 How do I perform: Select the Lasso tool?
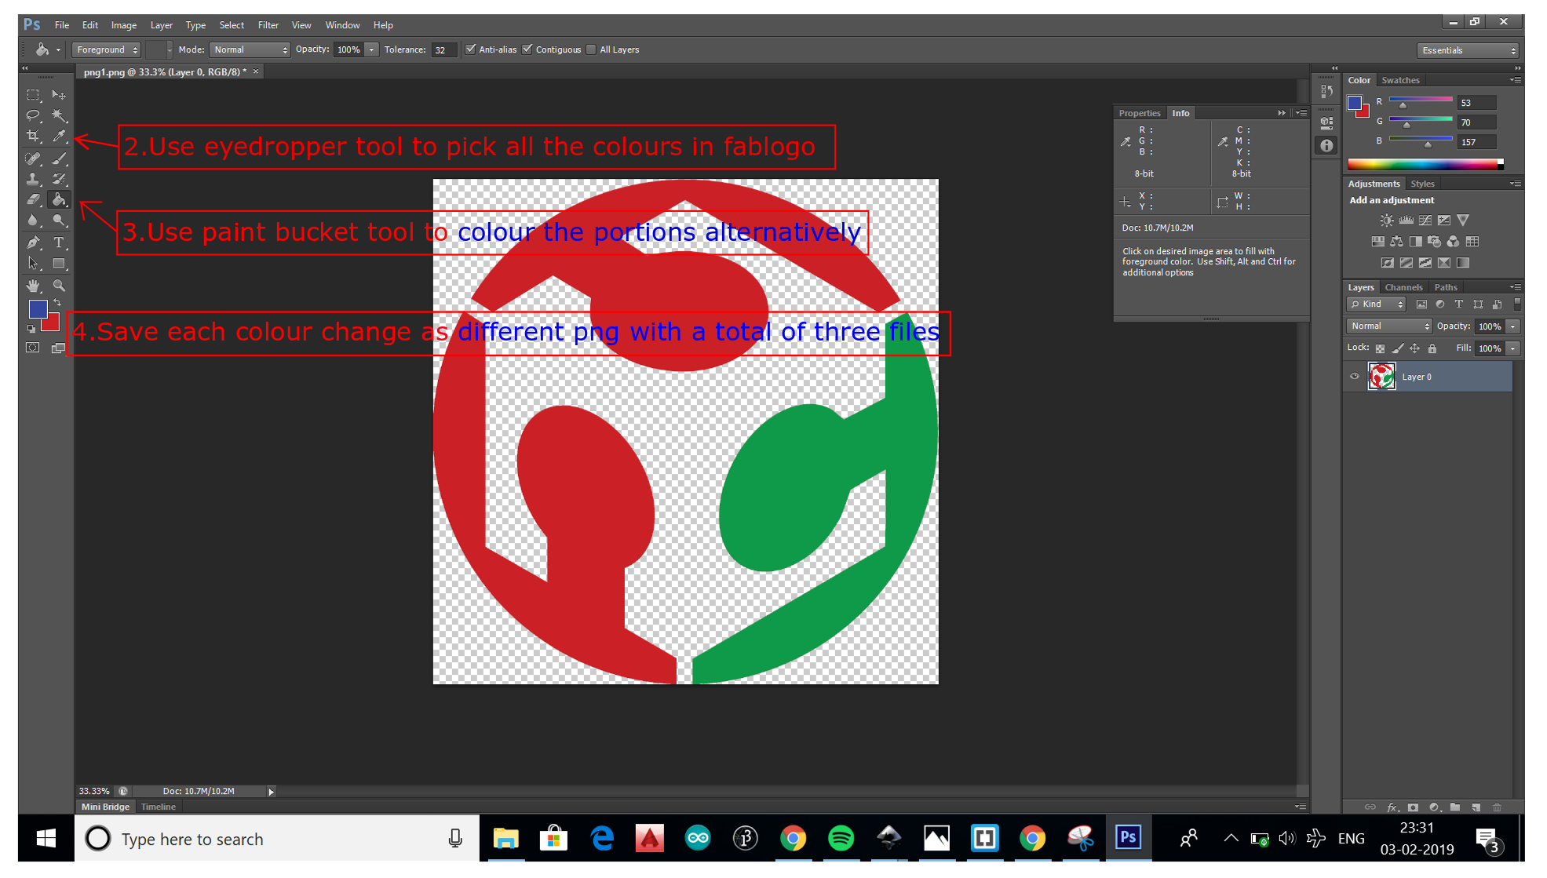click(33, 115)
